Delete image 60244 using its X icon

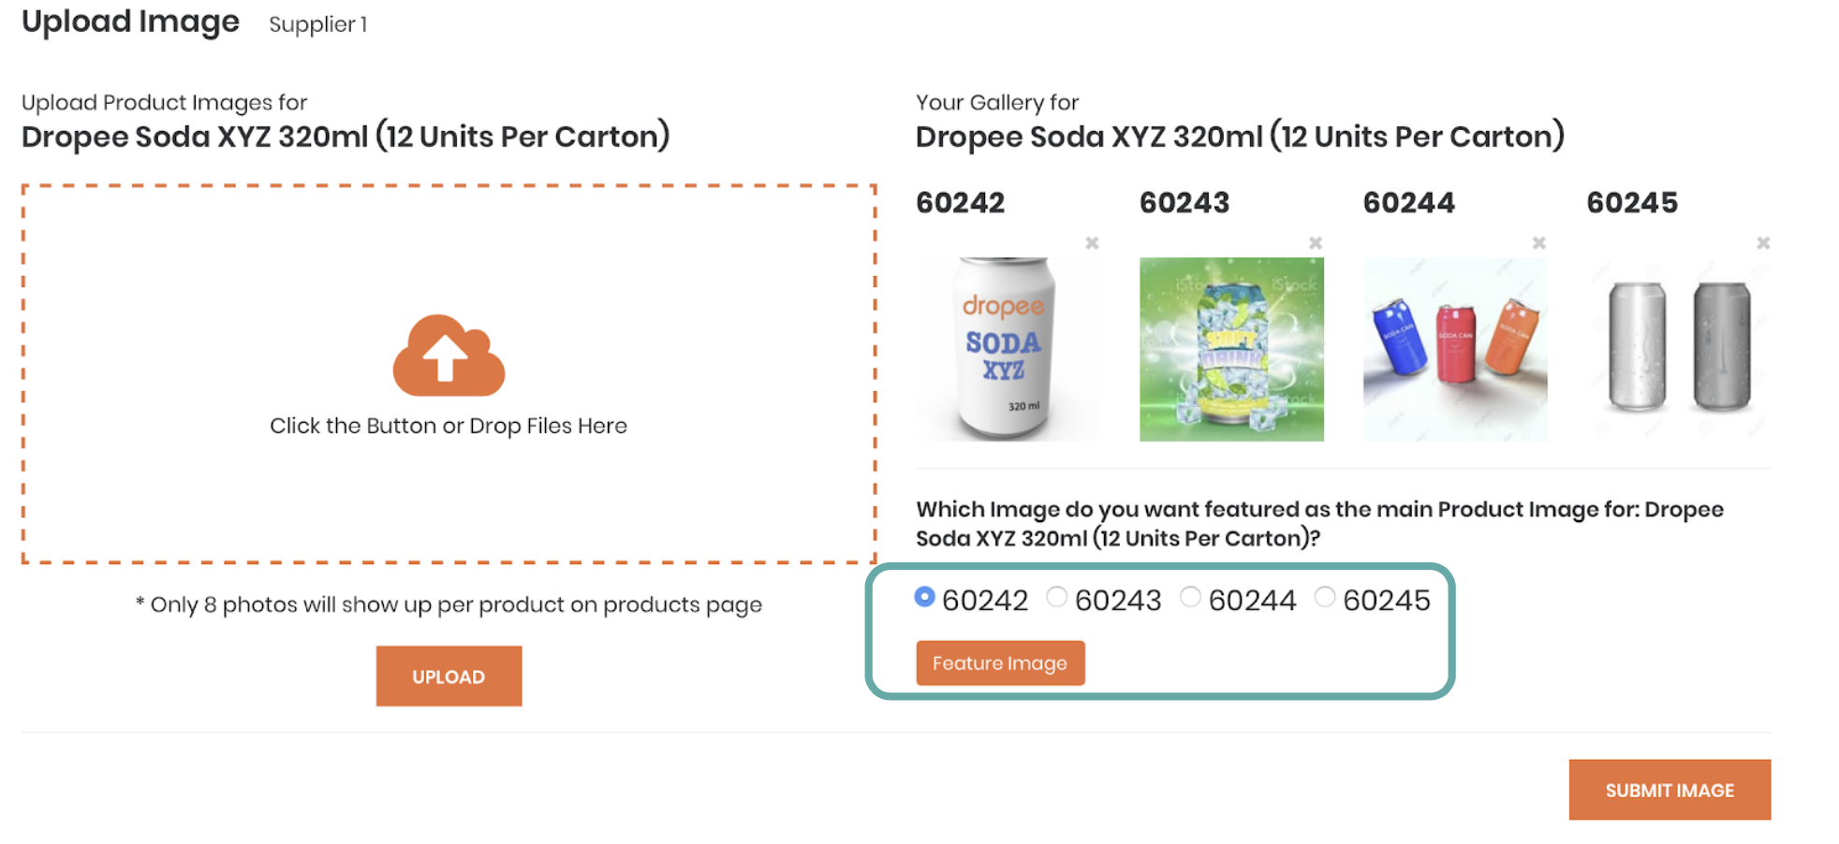[1539, 243]
